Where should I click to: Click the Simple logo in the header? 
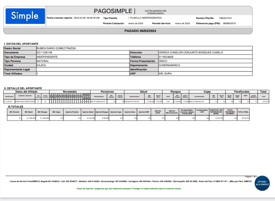click(25, 16)
